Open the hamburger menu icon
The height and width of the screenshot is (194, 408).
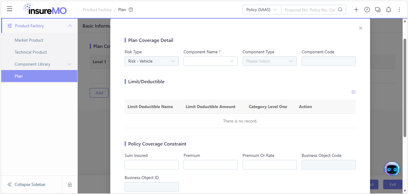coord(10,9)
